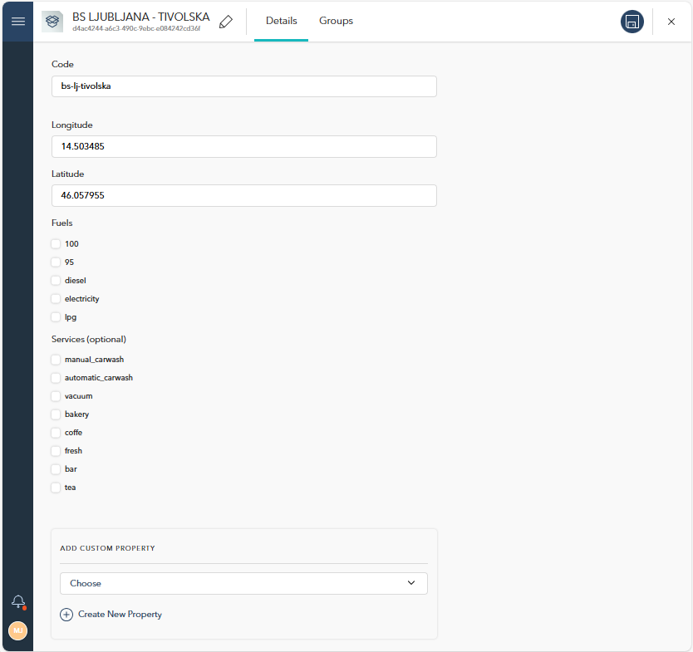Click the BS LJUBLJANA - TIVOLSKA title
The image size is (693, 652).
tap(141, 17)
